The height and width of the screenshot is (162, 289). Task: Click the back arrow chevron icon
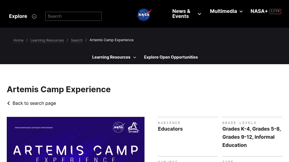[8, 103]
